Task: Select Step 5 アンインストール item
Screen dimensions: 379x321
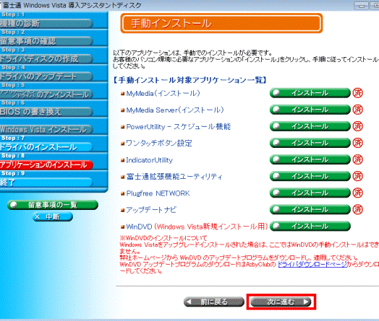Action: pos(46,94)
